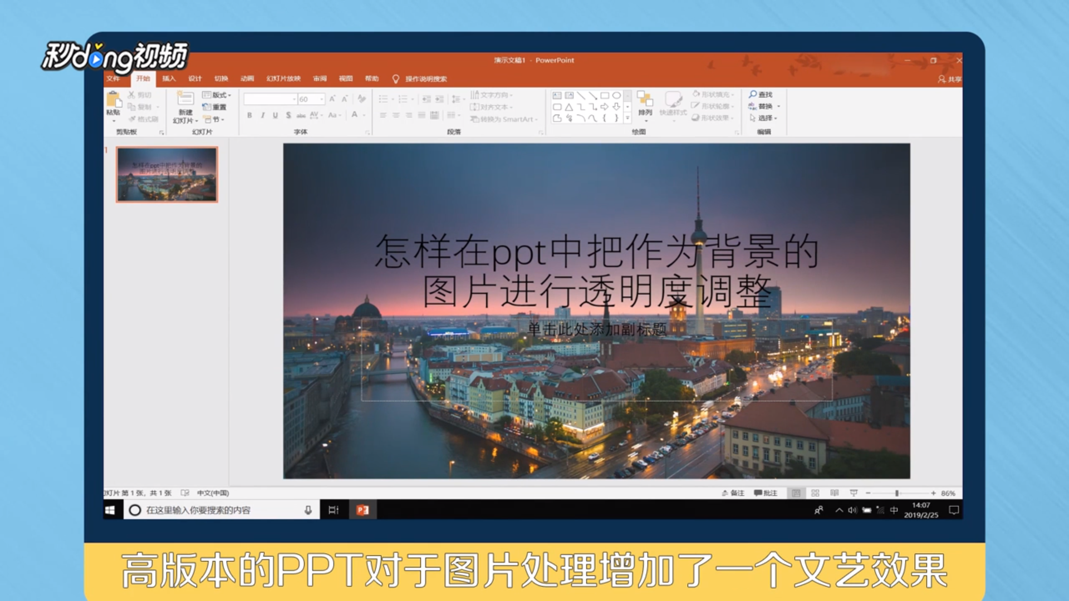Click Reset (重置) slide button
Screen dimensions: 1069x601
[214, 107]
